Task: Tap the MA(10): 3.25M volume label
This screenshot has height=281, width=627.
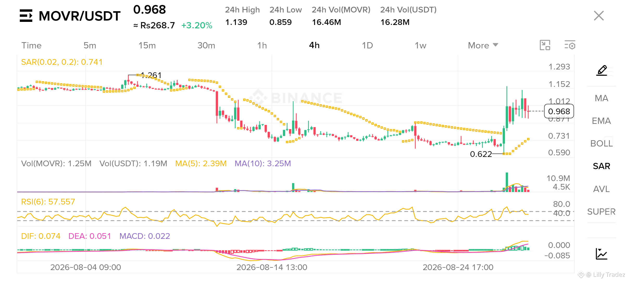Action: (263, 163)
